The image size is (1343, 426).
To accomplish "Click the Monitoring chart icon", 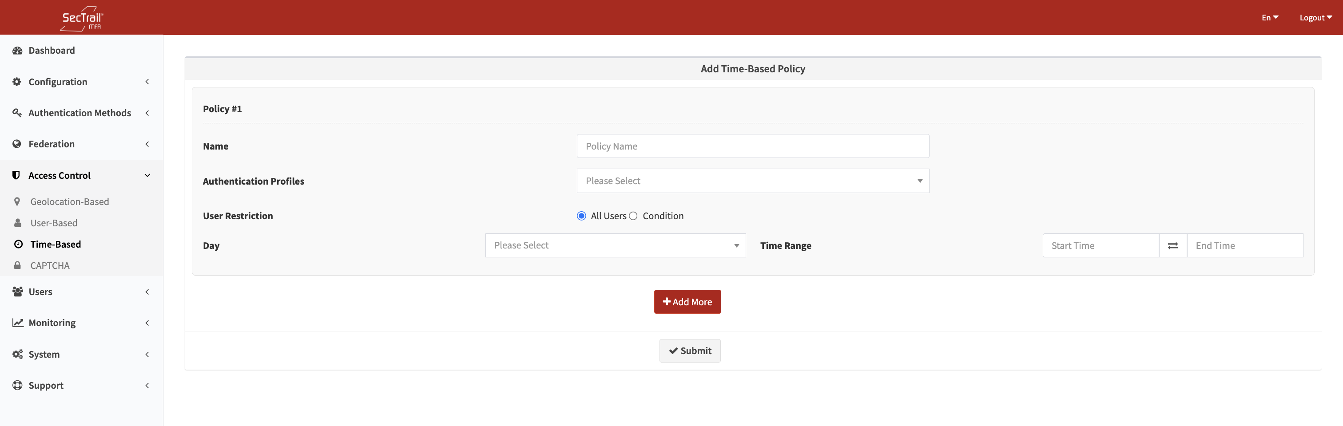I will 18,323.
